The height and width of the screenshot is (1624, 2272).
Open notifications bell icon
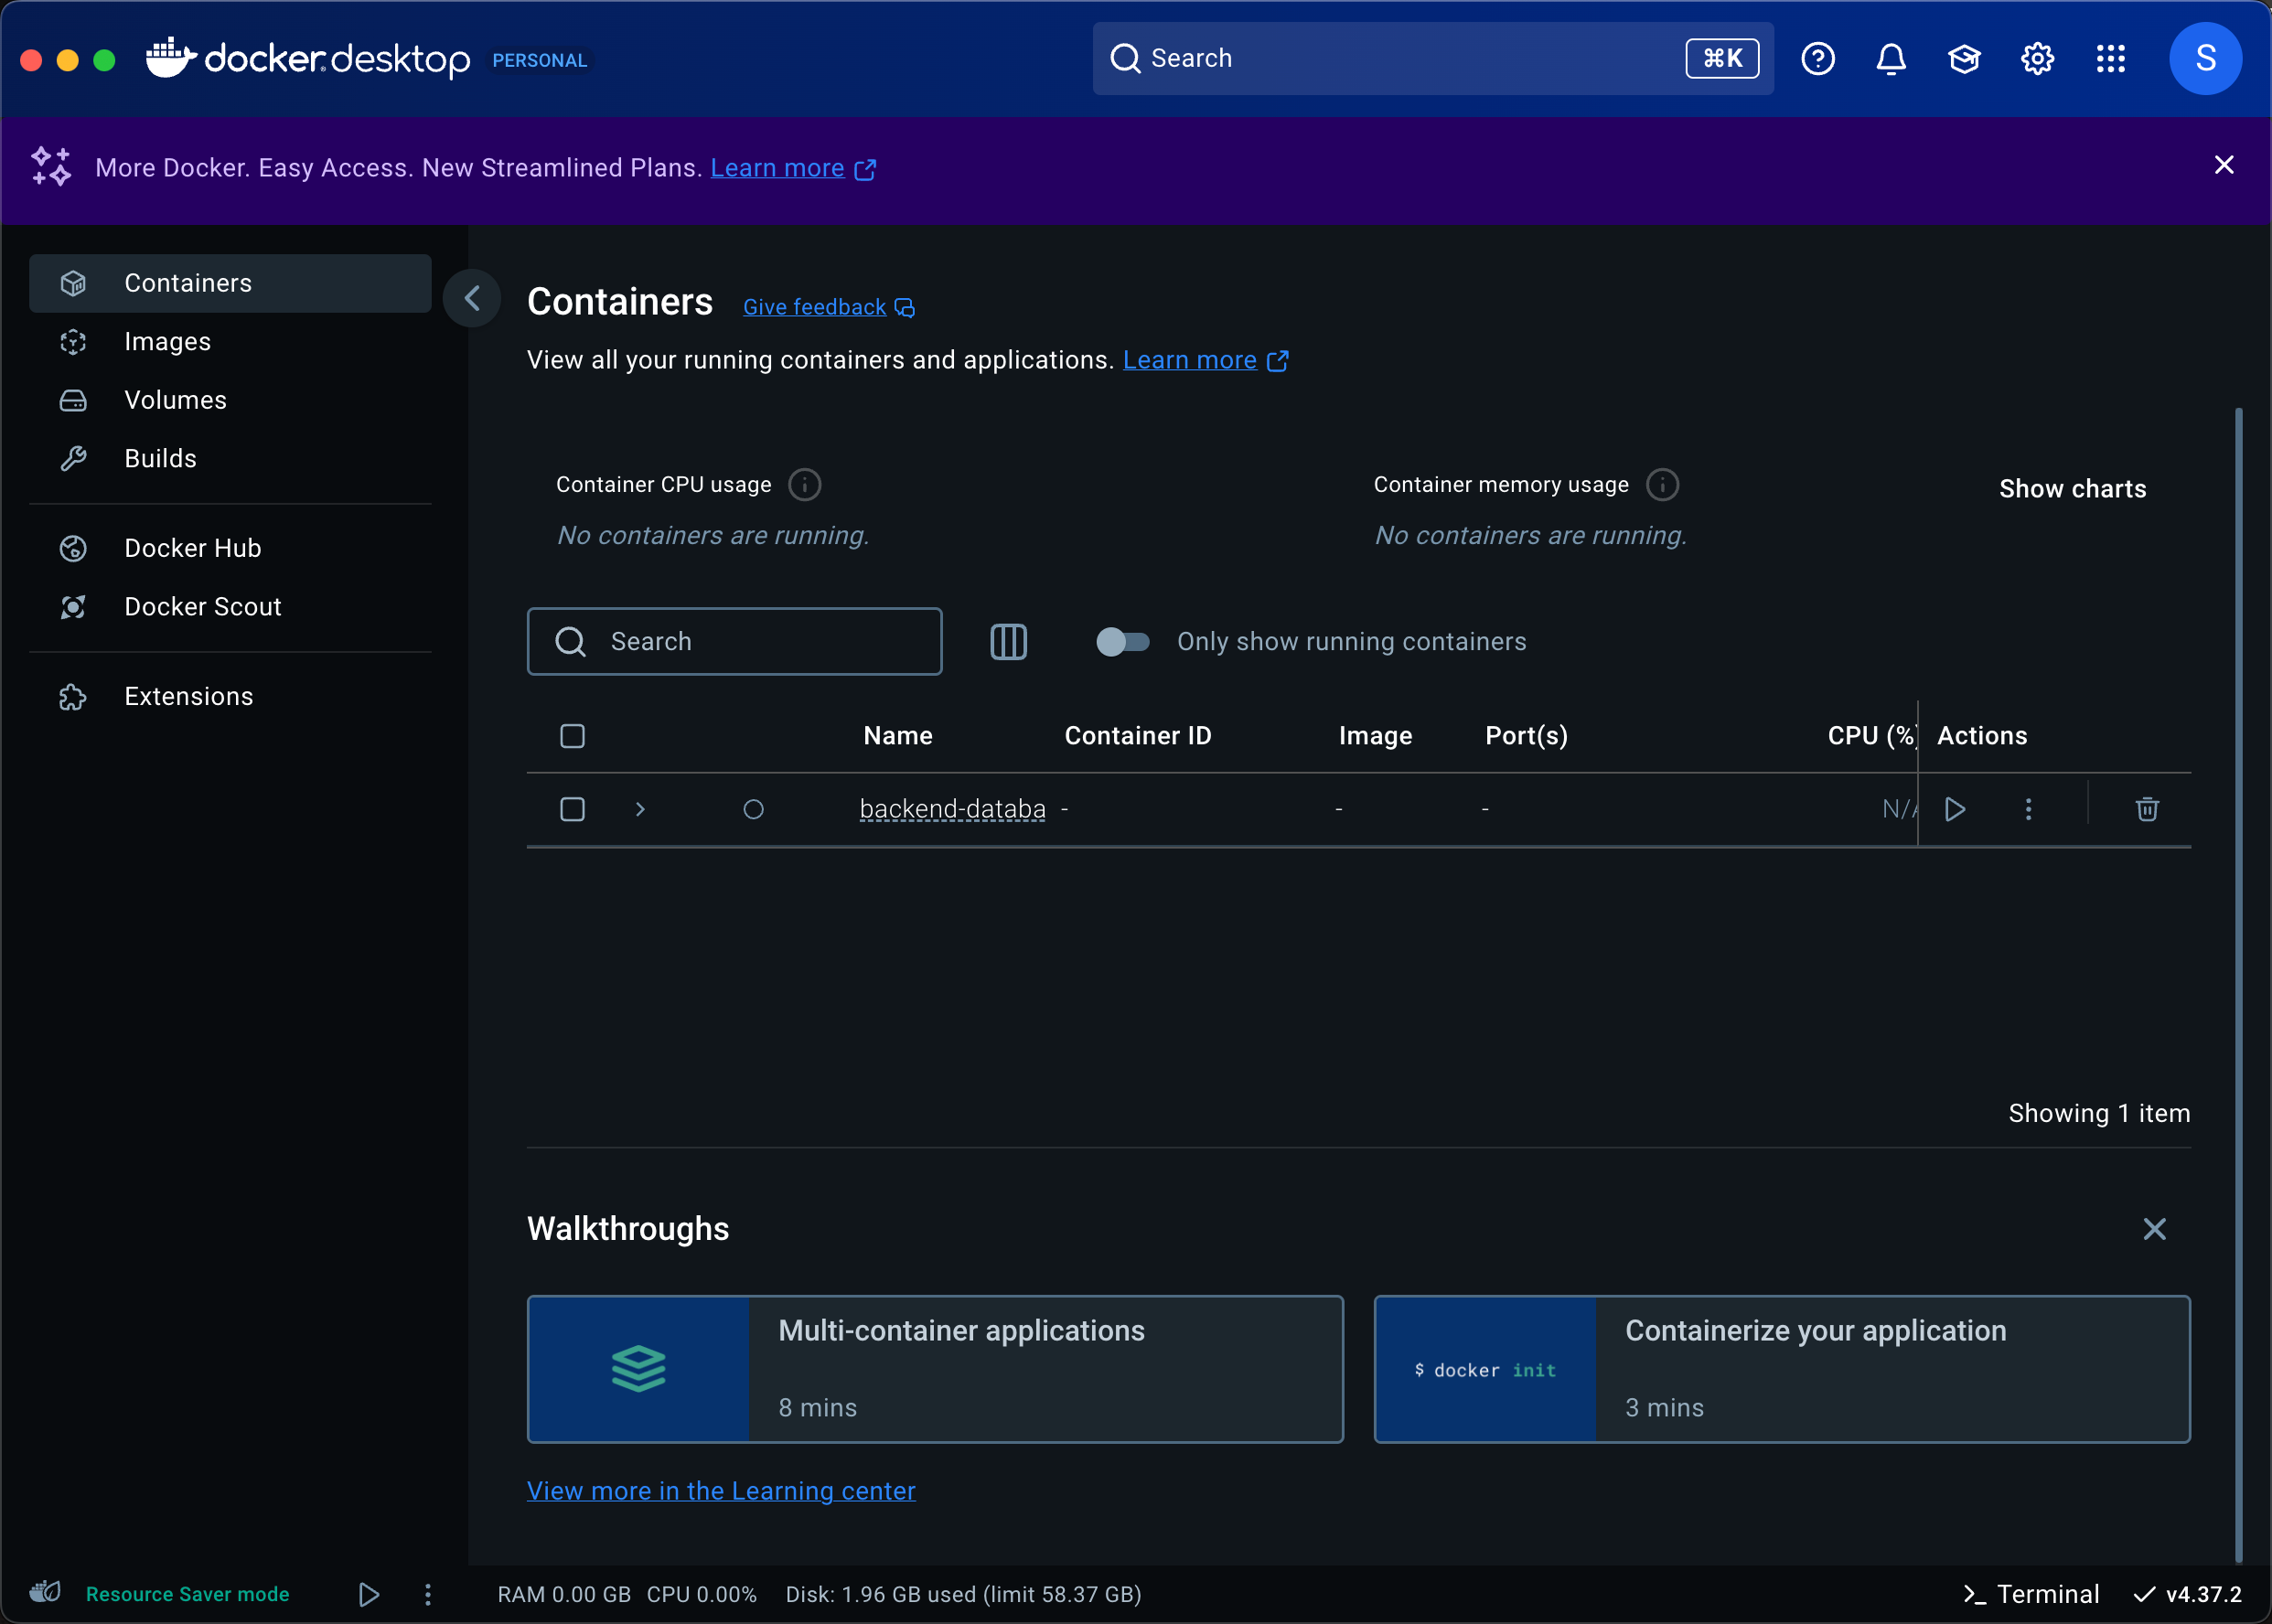click(1890, 59)
